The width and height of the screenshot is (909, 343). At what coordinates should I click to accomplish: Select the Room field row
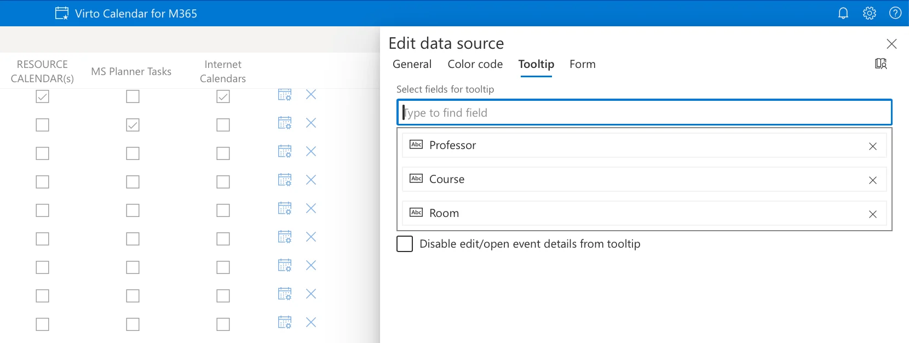point(644,213)
